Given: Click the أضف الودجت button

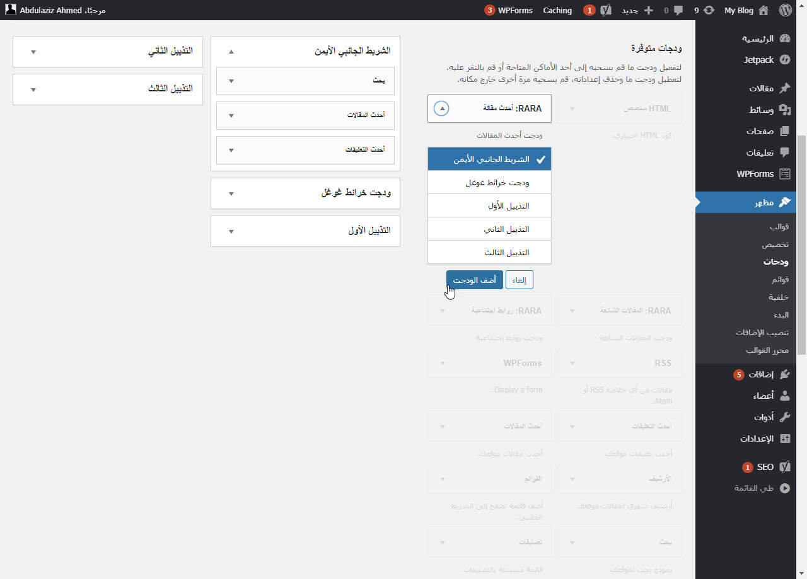Looking at the screenshot, I should tap(474, 280).
